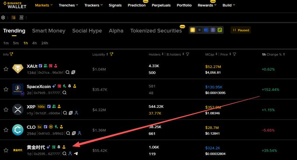Screen dimensions: 297x160
Task: Click the yellow person badge next to XRP
Action: point(59,106)
